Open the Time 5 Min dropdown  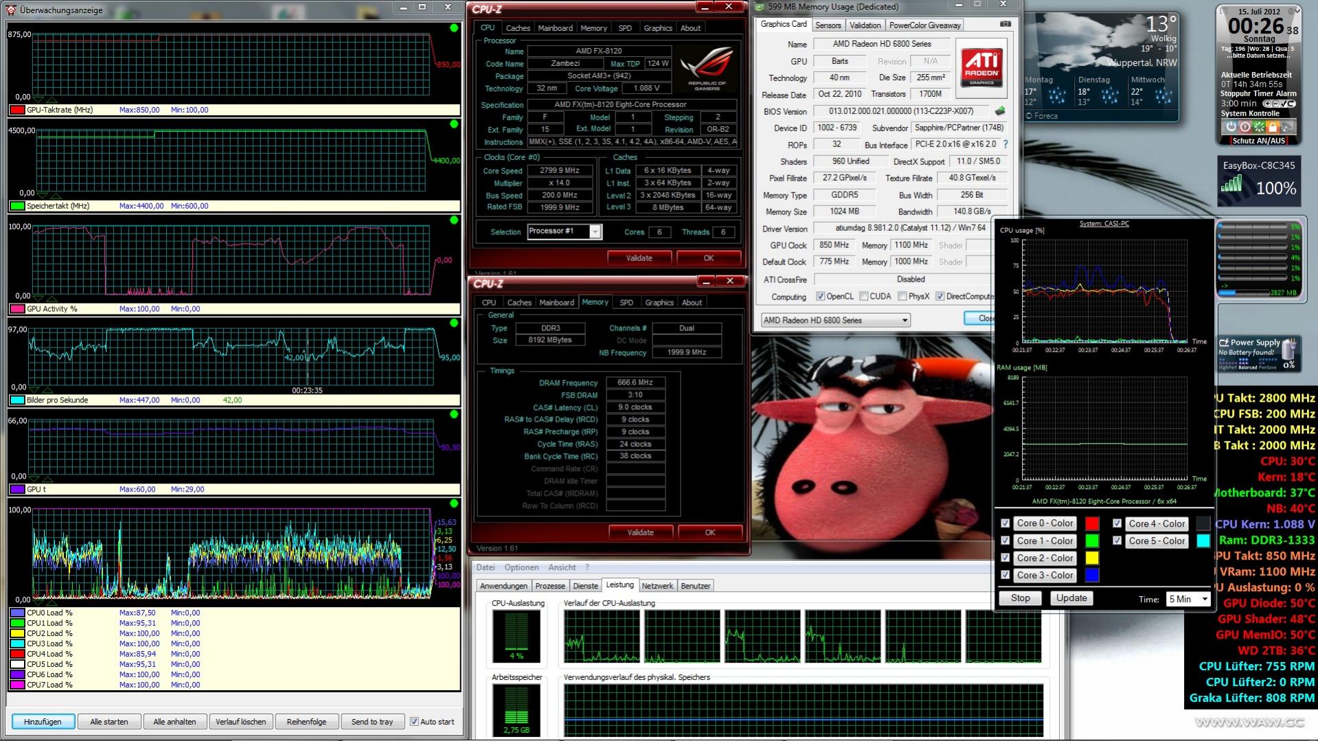pyautogui.click(x=1188, y=599)
